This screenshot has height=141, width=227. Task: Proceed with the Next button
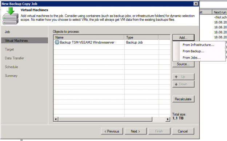tap(136, 131)
